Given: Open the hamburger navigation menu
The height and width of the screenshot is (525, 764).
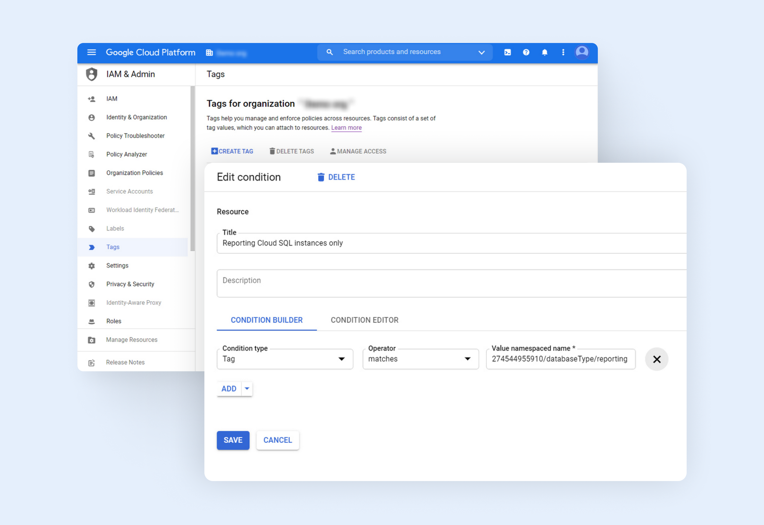Looking at the screenshot, I should point(91,52).
